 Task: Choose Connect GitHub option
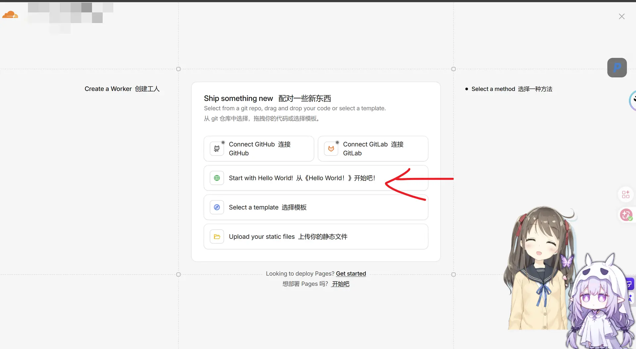pyautogui.click(x=259, y=149)
